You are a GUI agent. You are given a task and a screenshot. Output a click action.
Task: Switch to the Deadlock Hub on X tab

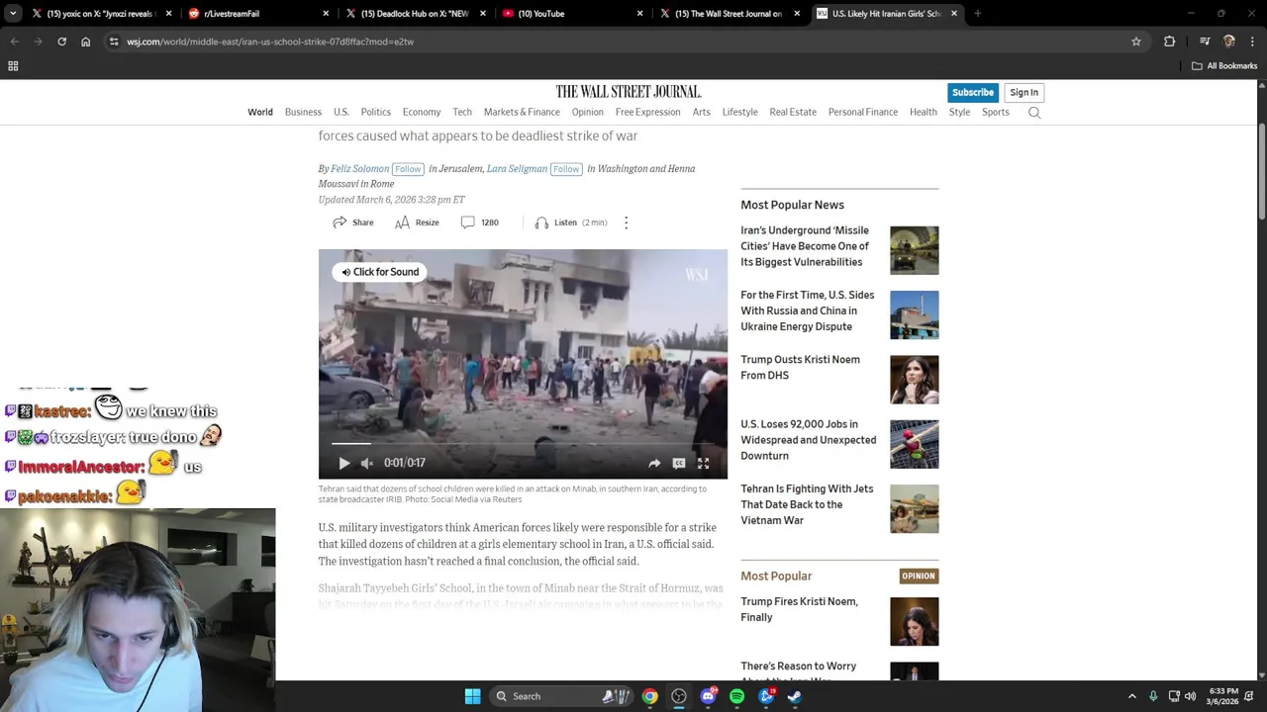tap(416, 14)
